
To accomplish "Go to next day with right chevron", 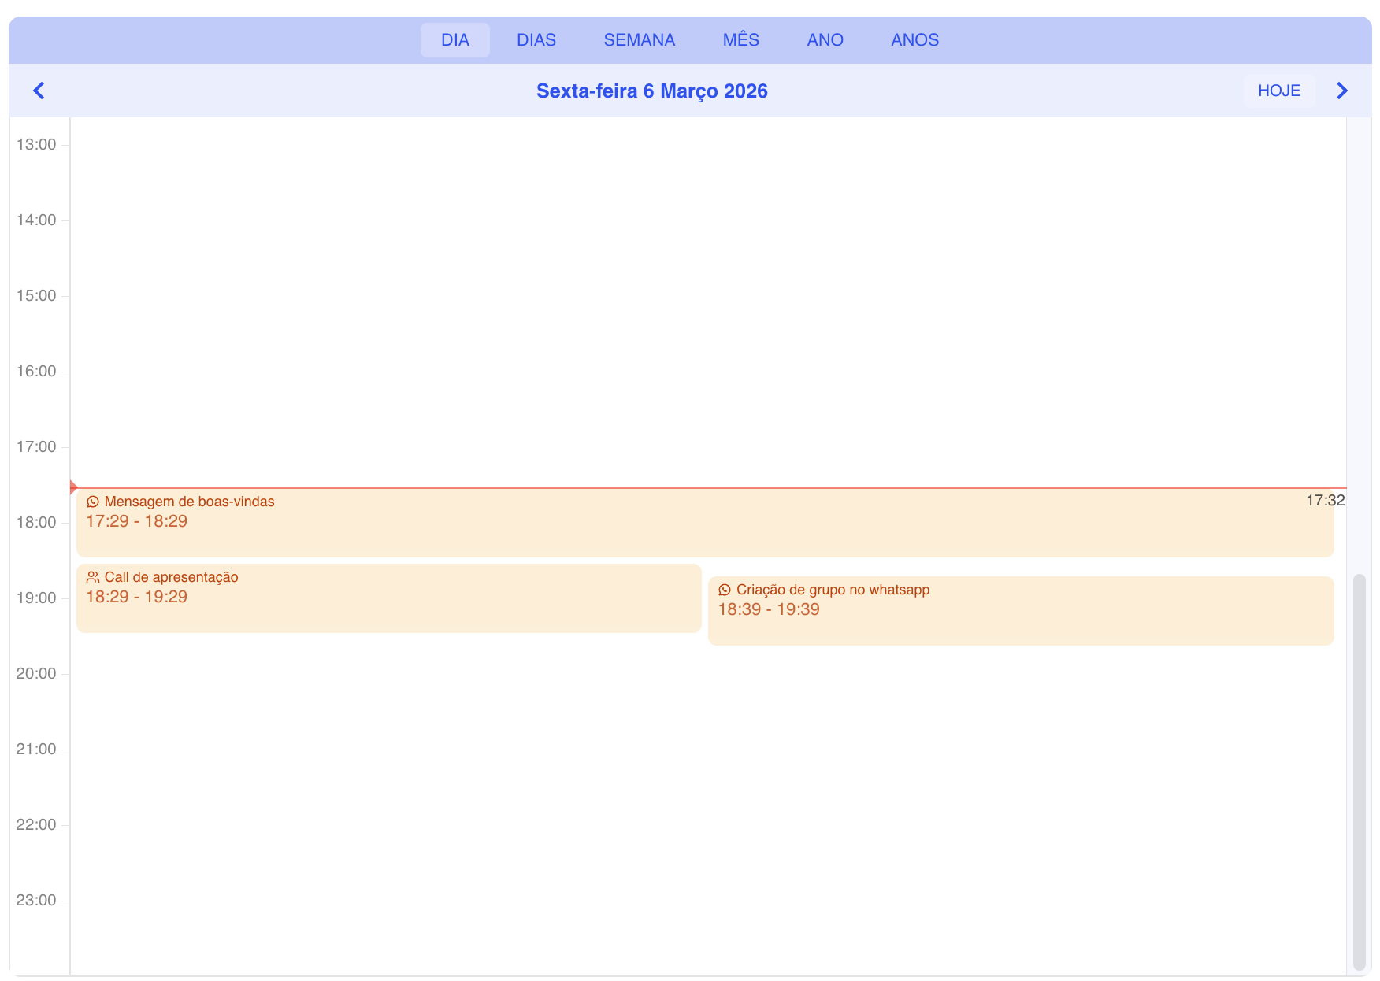I will pos(1342,91).
